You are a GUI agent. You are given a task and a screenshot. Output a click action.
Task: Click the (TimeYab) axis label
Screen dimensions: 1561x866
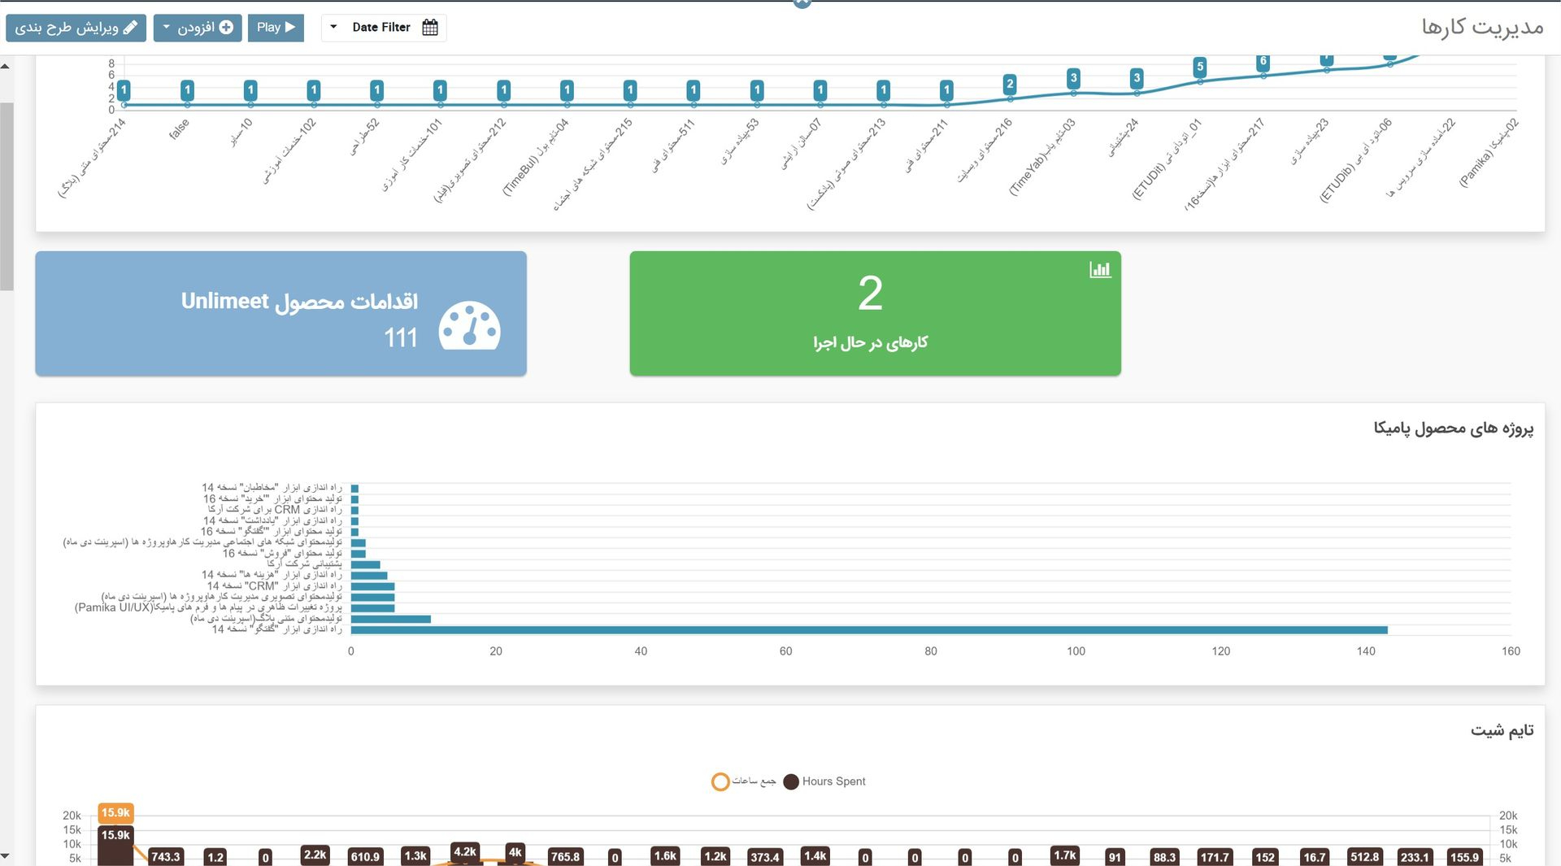(x=1041, y=158)
